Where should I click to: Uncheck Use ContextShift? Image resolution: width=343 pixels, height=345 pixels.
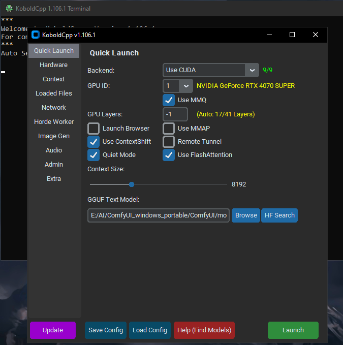click(93, 142)
